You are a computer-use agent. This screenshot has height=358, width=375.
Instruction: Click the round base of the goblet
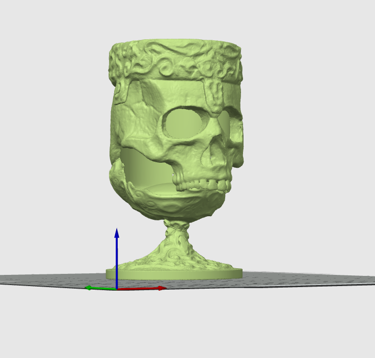tap(174, 274)
